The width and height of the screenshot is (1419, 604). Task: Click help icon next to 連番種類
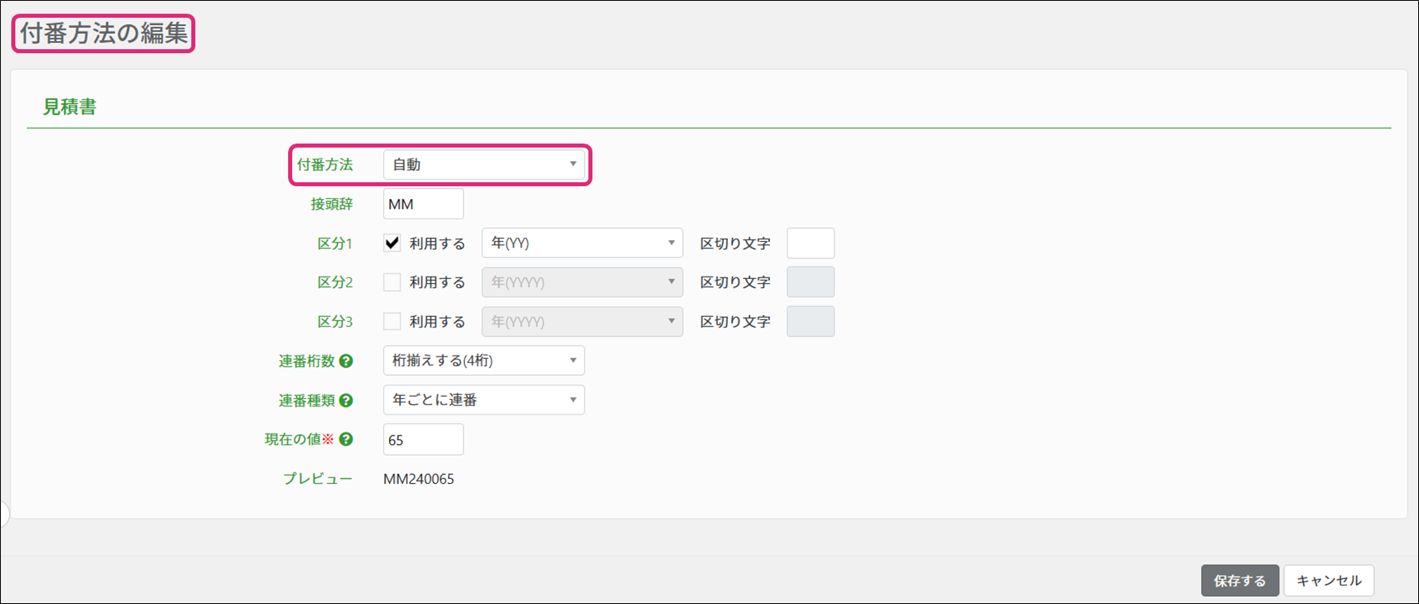(346, 400)
